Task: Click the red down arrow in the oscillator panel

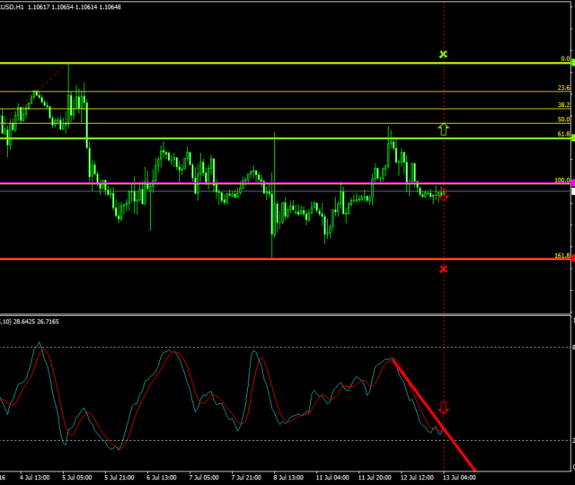Action: (443, 409)
